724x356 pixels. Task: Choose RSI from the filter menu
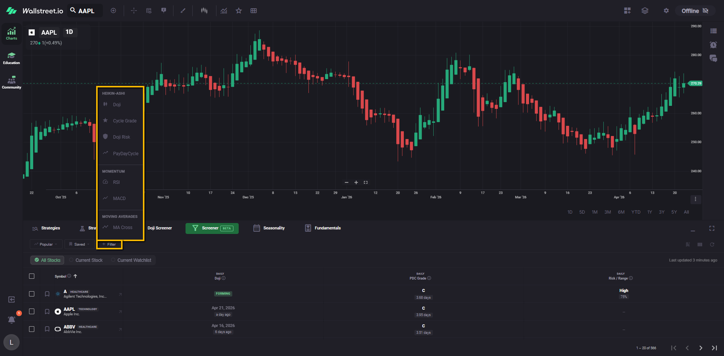coord(116,182)
